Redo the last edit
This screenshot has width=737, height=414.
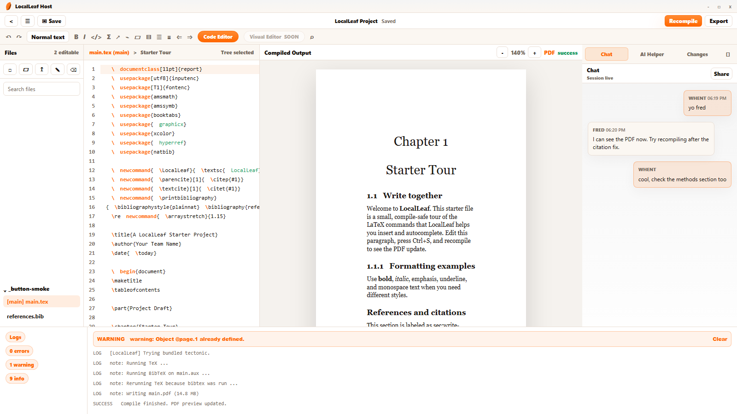pos(19,37)
